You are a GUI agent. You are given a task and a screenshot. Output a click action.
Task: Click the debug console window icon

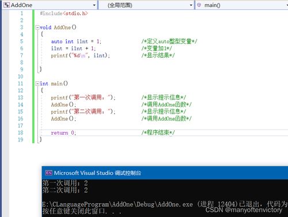[48, 173]
